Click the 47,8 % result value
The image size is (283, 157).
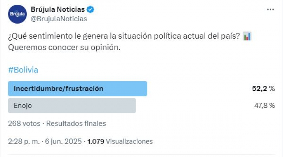point(265,105)
